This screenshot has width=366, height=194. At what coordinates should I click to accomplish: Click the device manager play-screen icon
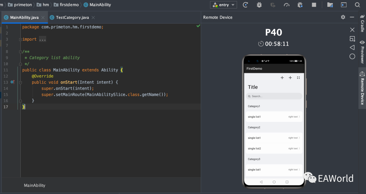(x=344, y=5)
